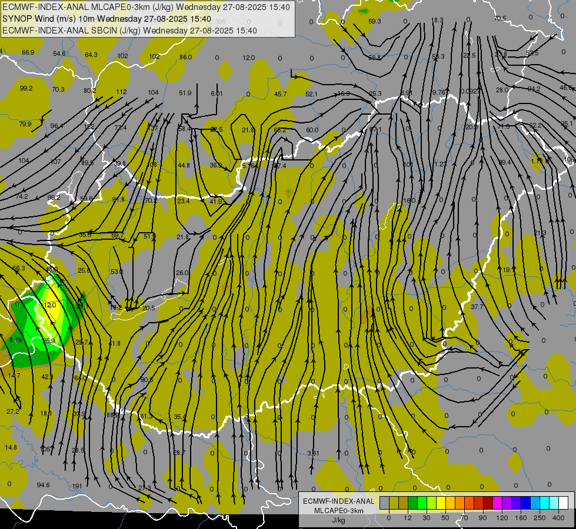Image resolution: width=576 pixels, height=529 pixels.
Task: Click the legend scale label 70
Action: pyautogui.click(x=464, y=518)
